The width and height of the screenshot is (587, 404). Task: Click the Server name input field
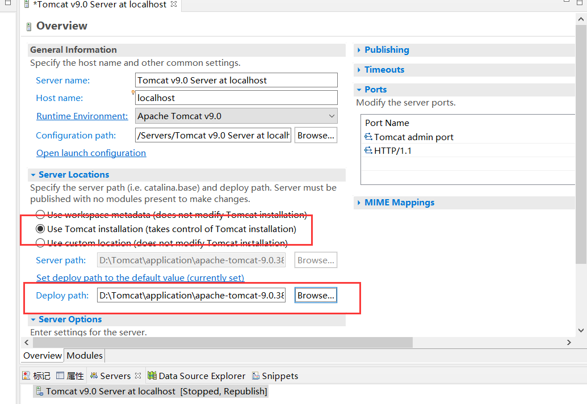[236, 80]
